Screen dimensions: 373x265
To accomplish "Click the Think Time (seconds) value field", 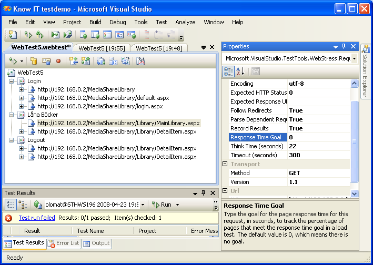I will coord(318,146).
